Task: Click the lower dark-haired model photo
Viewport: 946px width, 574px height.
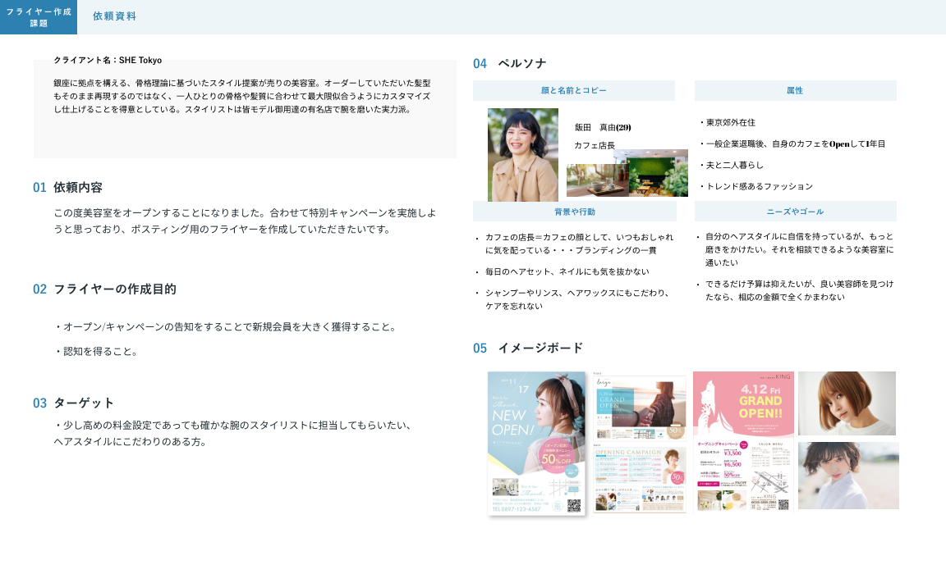Action: pyautogui.click(x=848, y=476)
